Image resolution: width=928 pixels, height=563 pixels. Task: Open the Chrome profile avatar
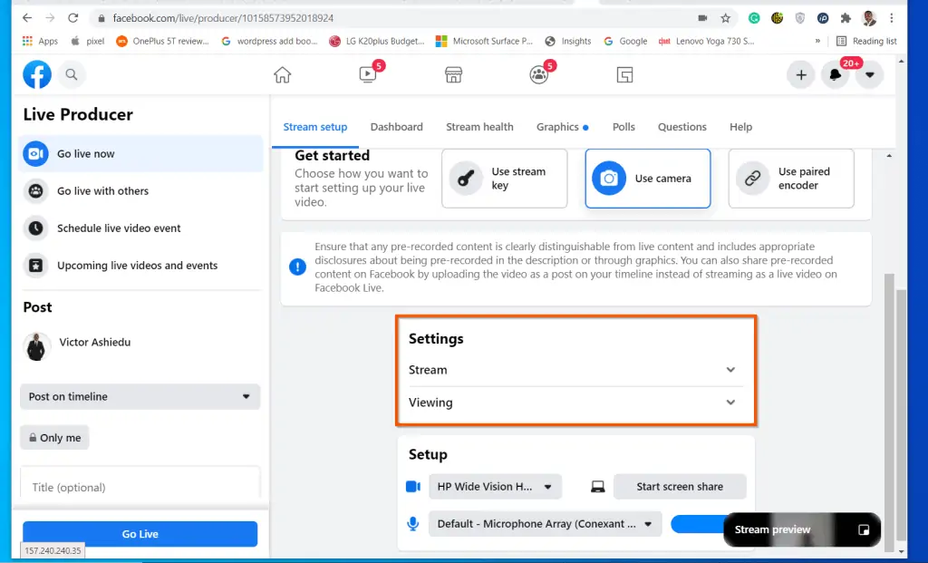869,18
